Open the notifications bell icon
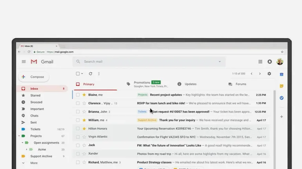This screenshot has width=302, height=169. coord(269,62)
